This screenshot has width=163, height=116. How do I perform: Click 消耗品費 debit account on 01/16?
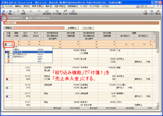48,85
